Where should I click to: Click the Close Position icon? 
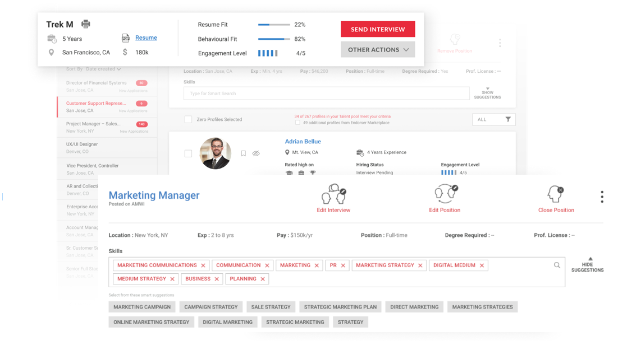555,193
